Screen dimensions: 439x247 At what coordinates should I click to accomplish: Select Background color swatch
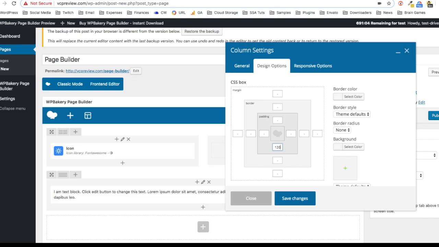click(x=338, y=147)
